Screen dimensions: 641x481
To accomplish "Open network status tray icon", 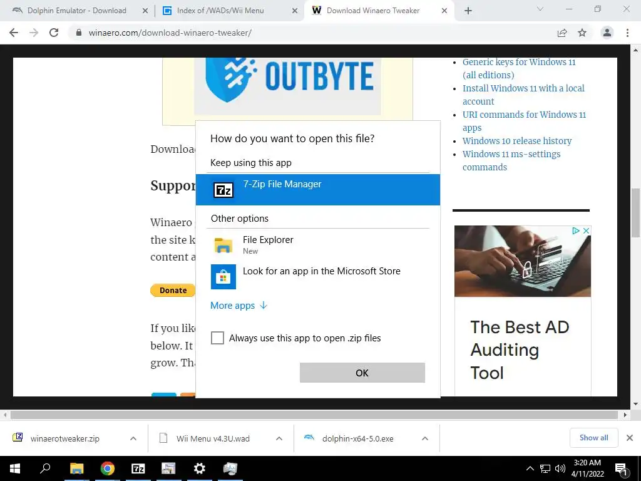I will click(545, 468).
